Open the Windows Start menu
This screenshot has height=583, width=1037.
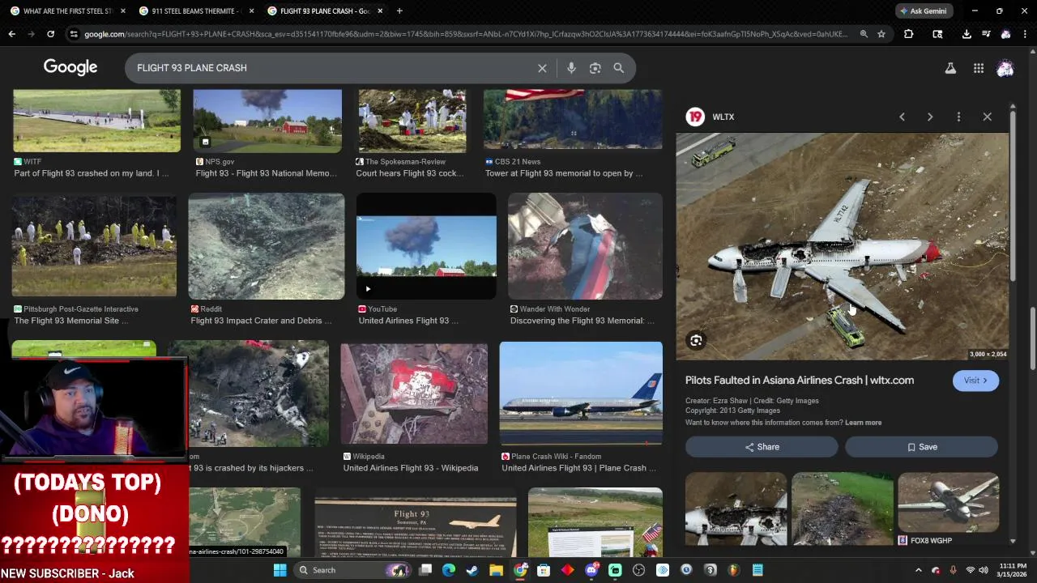tap(280, 570)
